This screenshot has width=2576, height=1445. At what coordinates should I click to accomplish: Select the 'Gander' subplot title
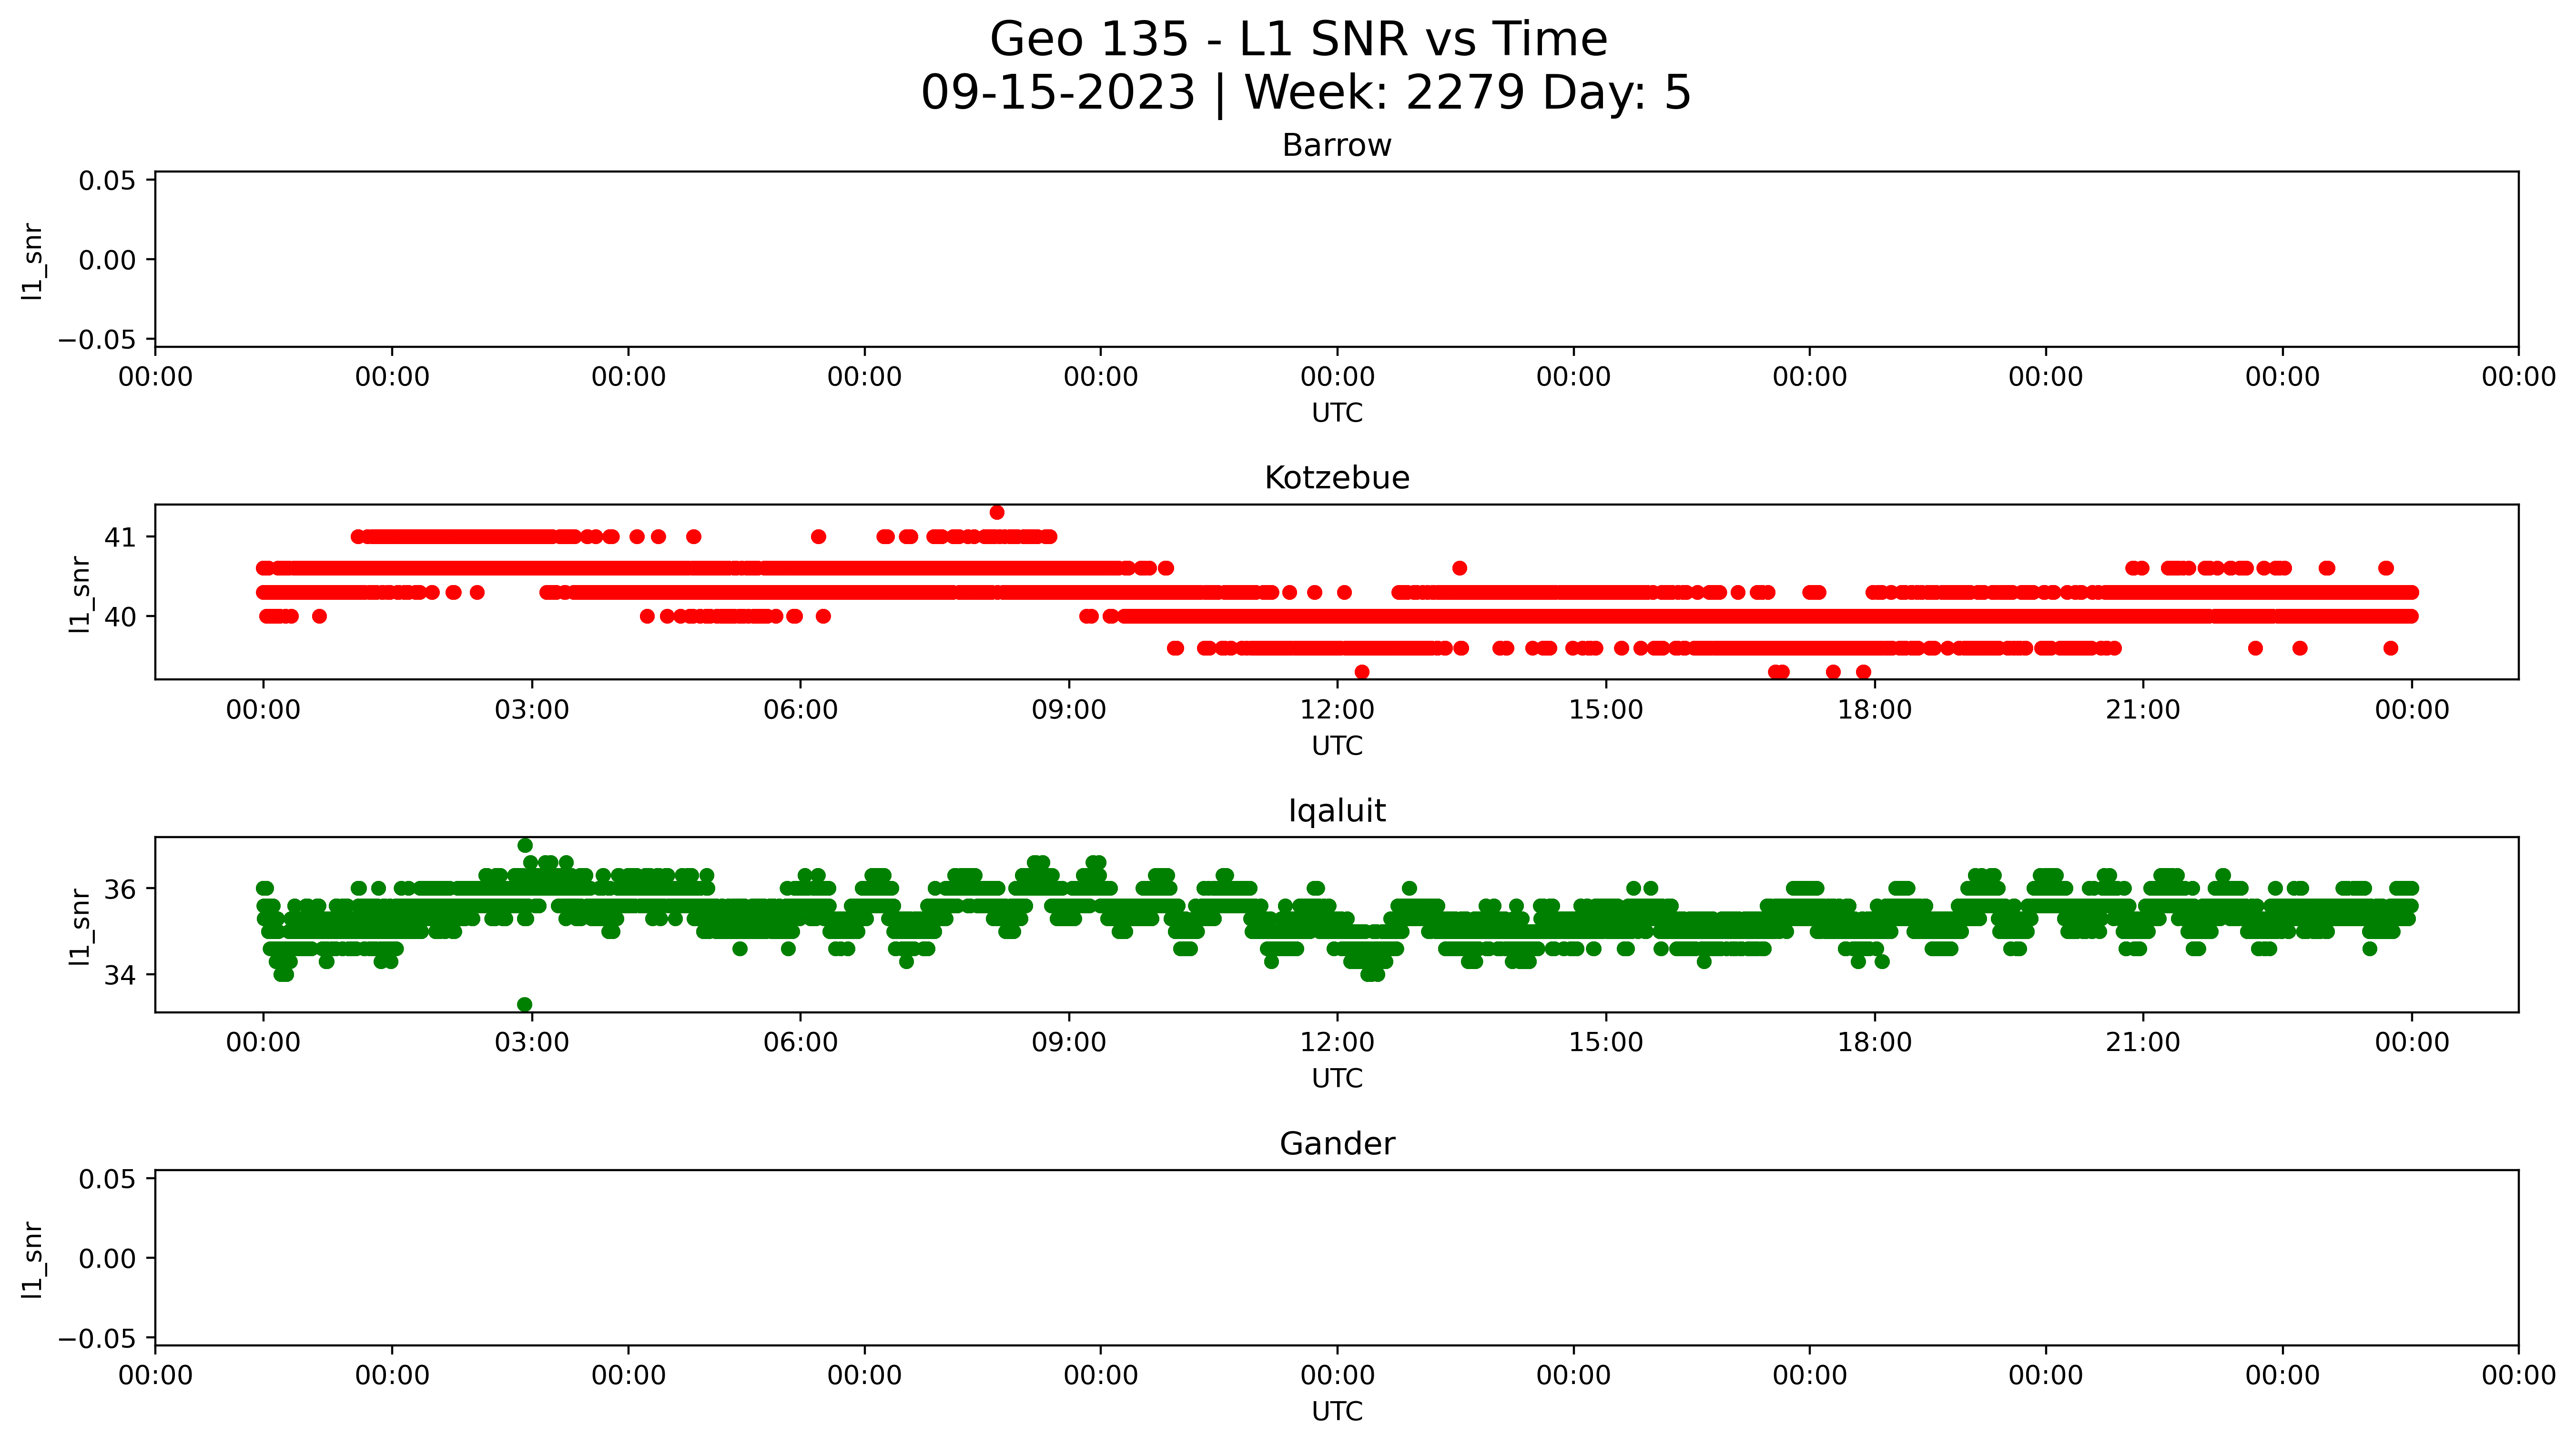tap(1337, 1144)
